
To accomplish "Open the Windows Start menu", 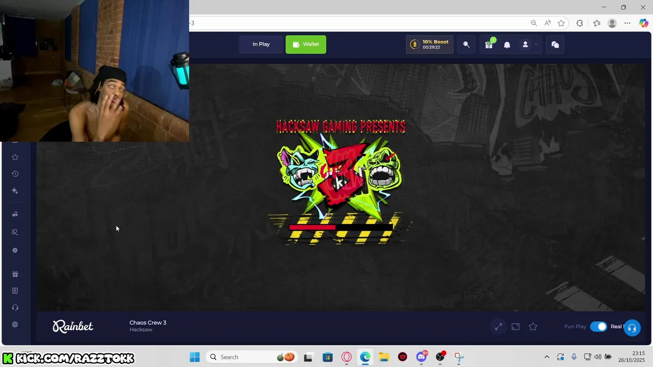I will pos(195,357).
